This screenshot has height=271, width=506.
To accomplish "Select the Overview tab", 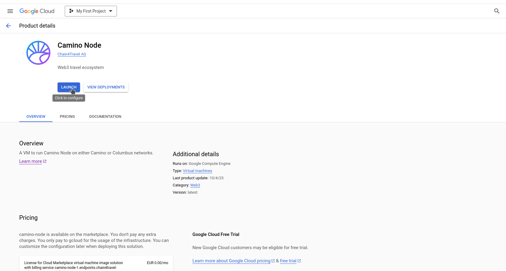I will [x=36, y=117].
